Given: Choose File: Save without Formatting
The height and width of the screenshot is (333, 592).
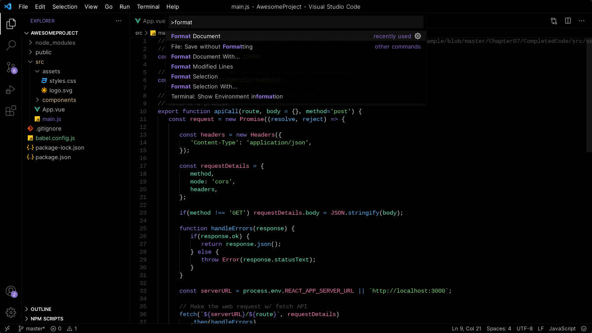Looking at the screenshot, I should click(296, 46).
